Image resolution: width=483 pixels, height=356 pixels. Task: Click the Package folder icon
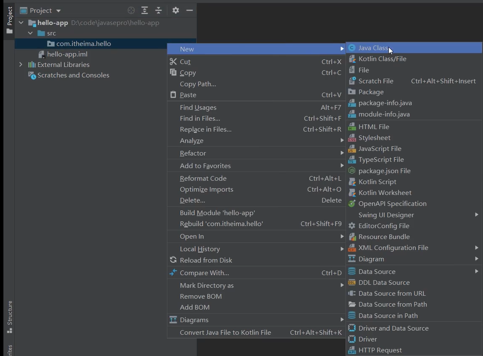[352, 92]
